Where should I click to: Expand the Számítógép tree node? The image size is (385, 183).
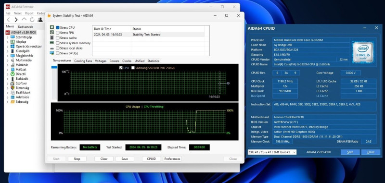click(x=7, y=37)
